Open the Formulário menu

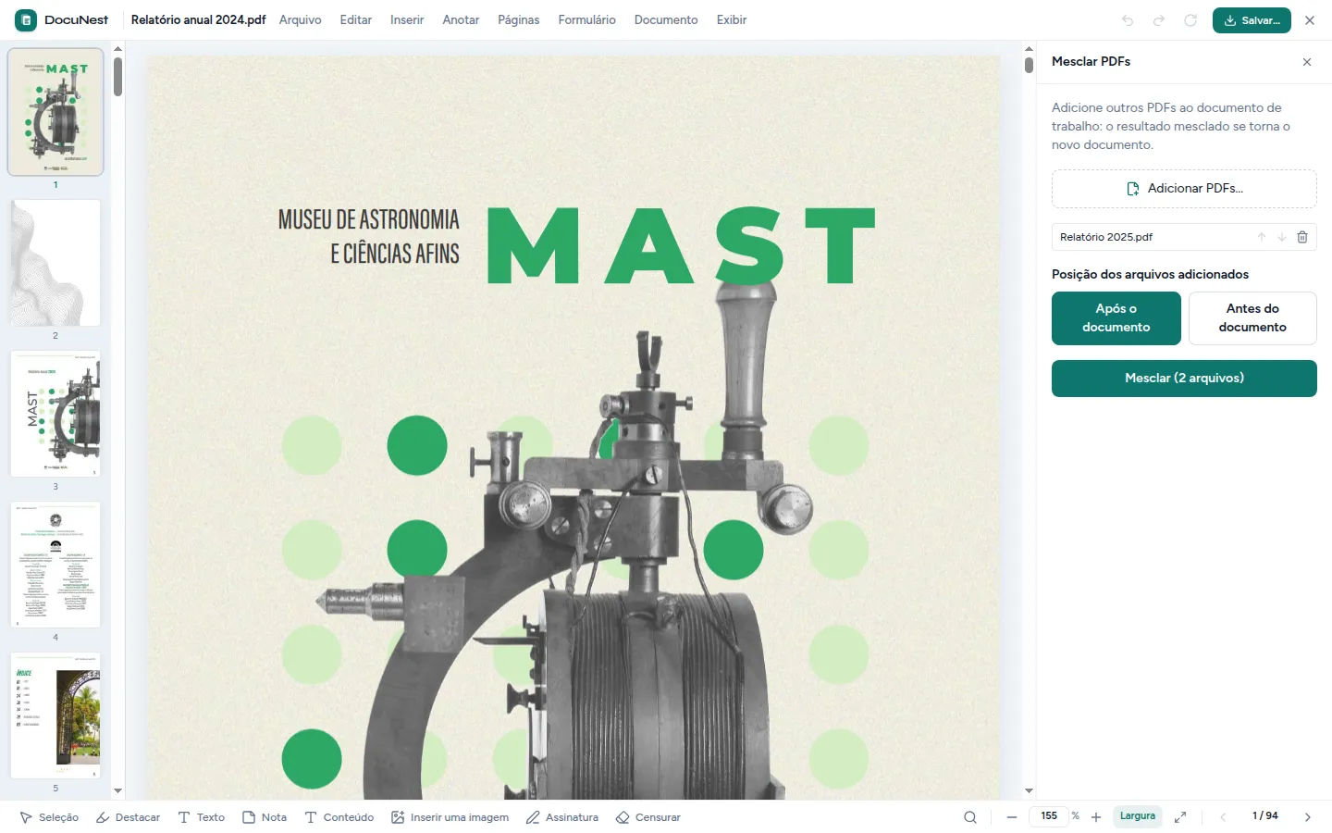click(x=587, y=20)
